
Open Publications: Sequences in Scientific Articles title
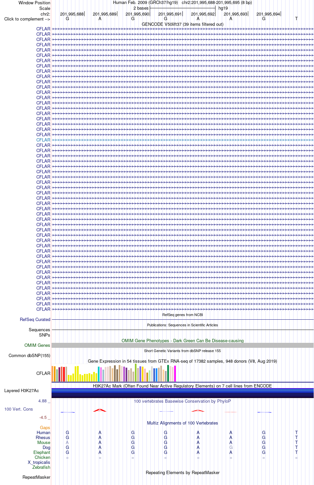point(182,325)
